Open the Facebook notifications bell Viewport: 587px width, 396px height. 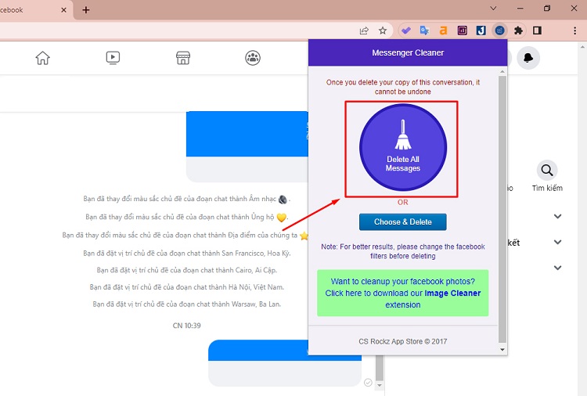coord(528,58)
